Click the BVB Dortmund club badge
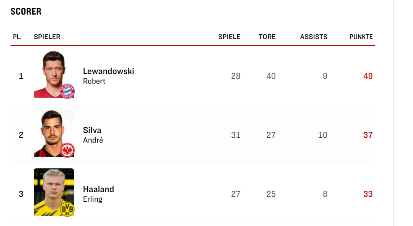Image resolution: width=413 pixels, height=226 pixels. (x=67, y=209)
